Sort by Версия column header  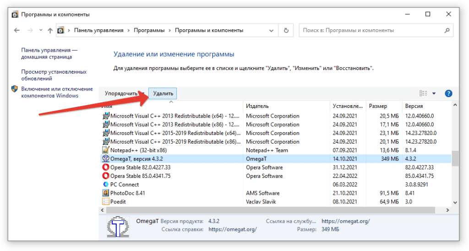coord(414,106)
